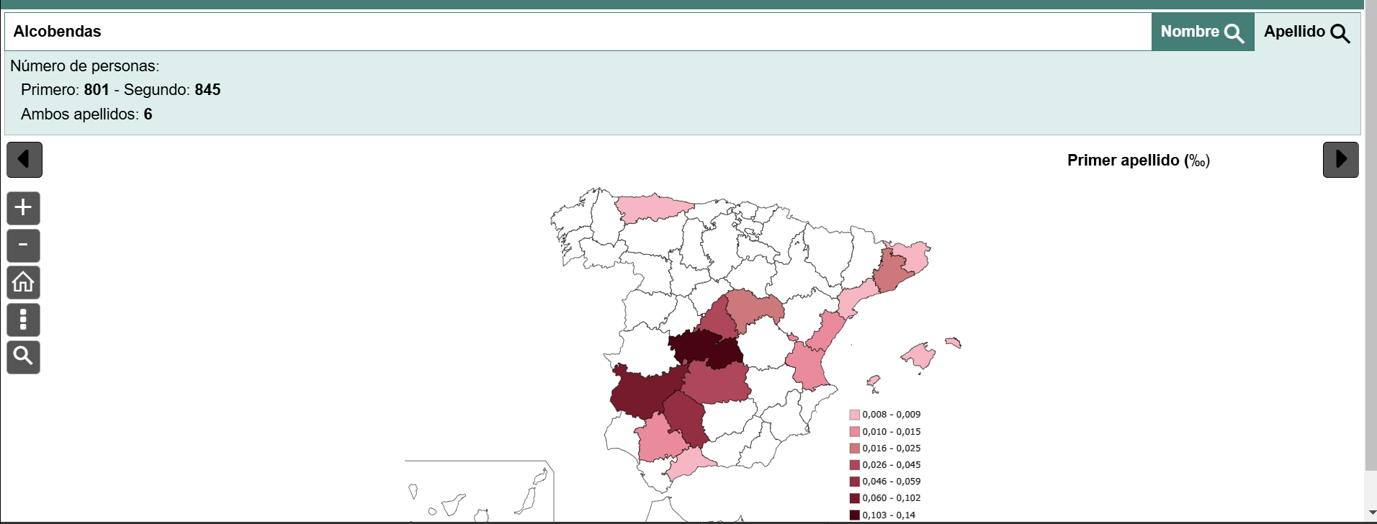Viewport: 1377px width, 524px height.
Task: Select the Mallorca island on the map
Action: click(x=920, y=355)
